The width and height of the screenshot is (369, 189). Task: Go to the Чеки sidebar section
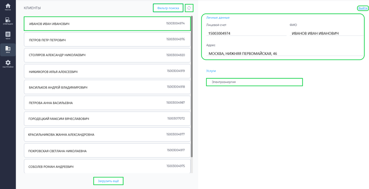tap(8, 35)
